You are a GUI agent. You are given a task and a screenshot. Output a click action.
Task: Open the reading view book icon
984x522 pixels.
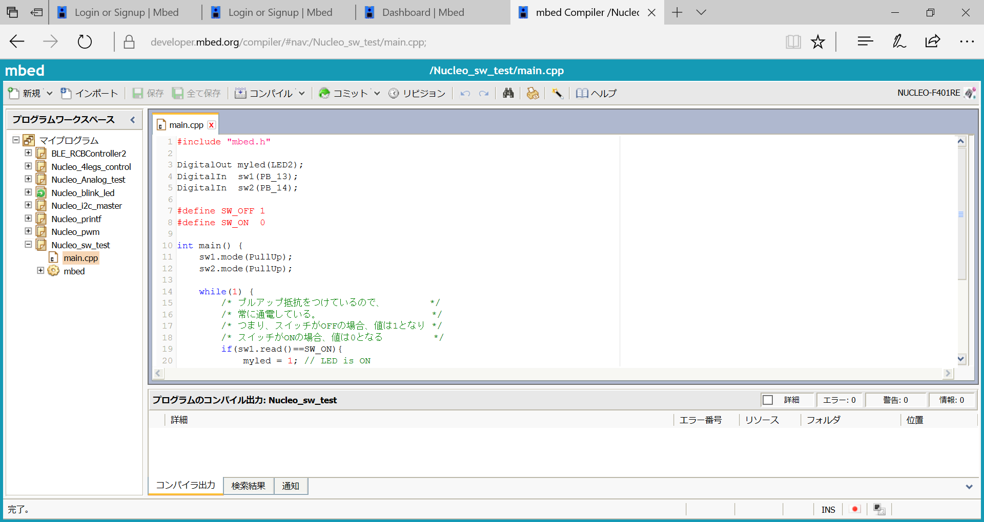(793, 41)
